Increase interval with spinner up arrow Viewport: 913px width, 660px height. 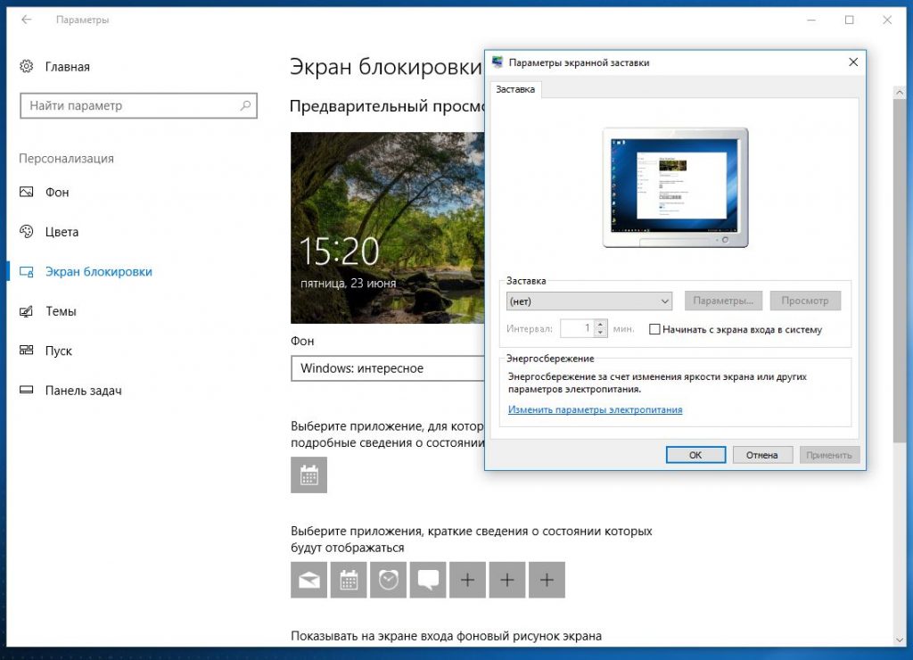(x=601, y=324)
